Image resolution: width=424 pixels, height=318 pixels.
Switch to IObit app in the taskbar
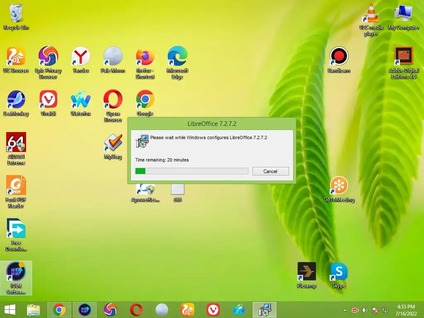(x=84, y=310)
